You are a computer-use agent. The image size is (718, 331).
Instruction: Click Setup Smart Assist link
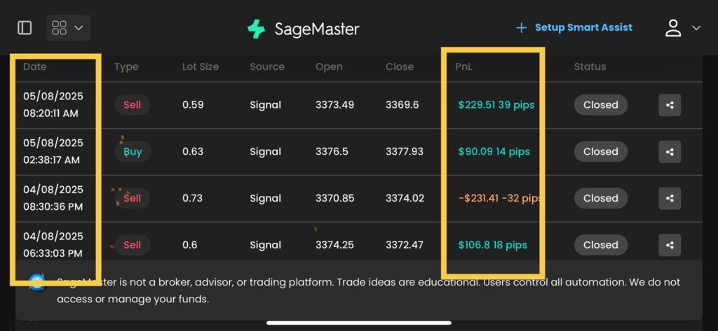click(x=583, y=28)
